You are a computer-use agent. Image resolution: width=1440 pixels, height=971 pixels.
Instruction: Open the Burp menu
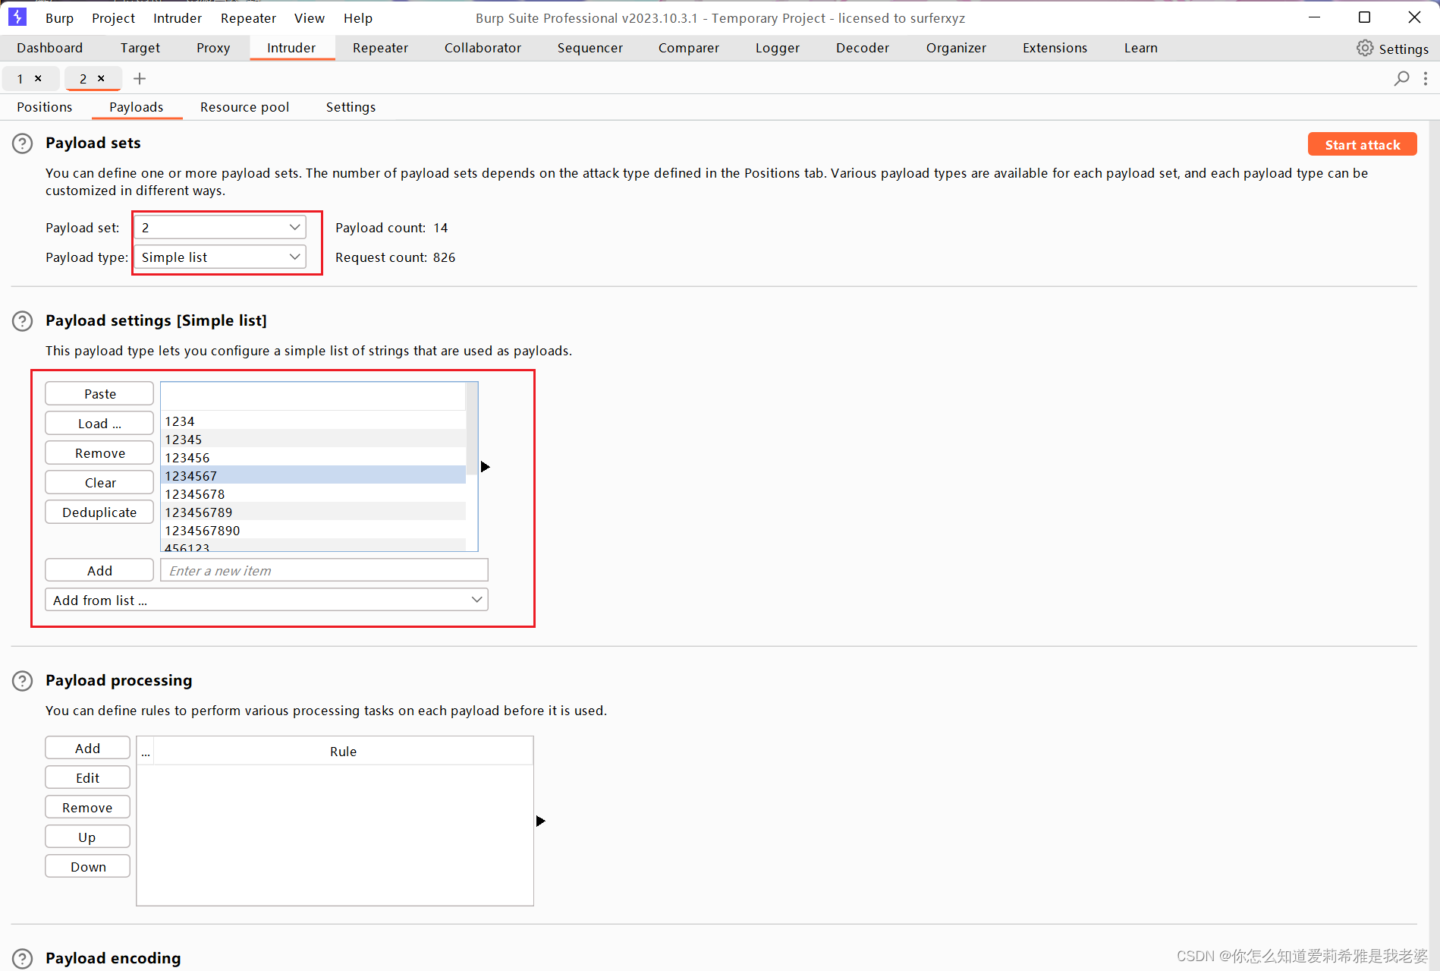pyautogui.click(x=59, y=17)
